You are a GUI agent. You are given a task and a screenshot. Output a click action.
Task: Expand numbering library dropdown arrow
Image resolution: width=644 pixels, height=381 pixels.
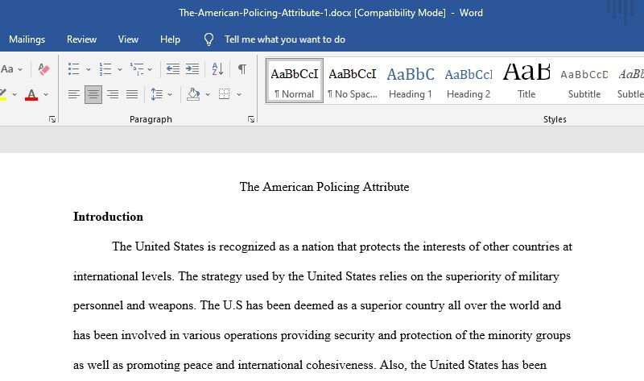[119, 69]
